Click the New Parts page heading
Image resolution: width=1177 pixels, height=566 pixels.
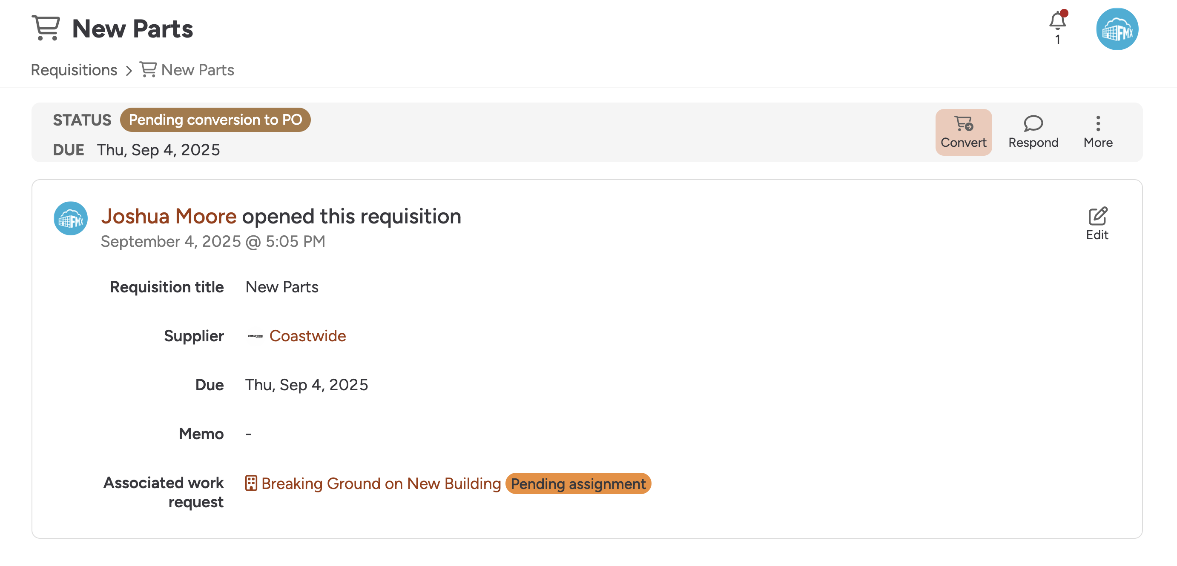pyautogui.click(x=132, y=29)
